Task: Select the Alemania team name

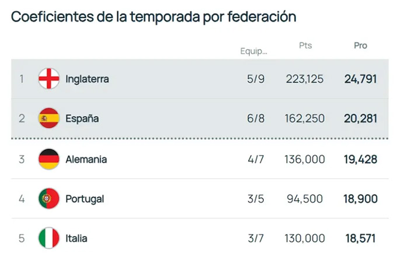Action: coord(86,159)
